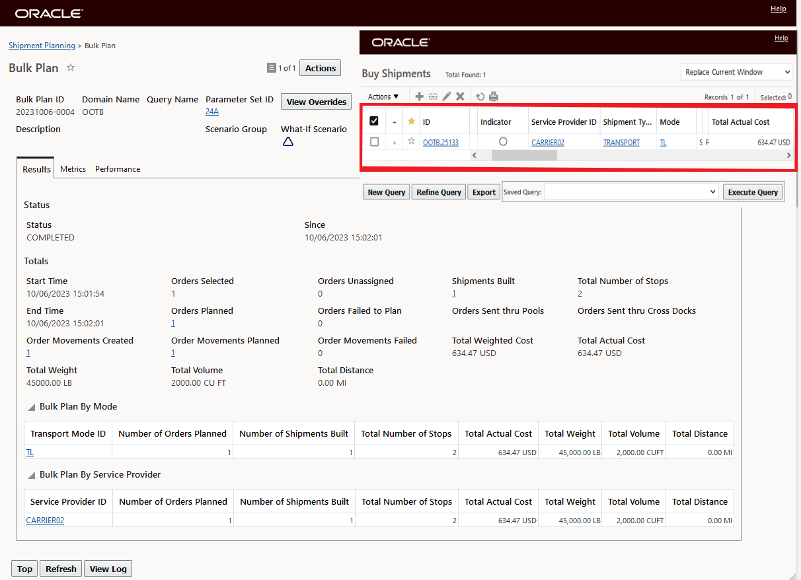
Task: Click the Oracle logo in the main header
Action: pyautogui.click(x=49, y=13)
